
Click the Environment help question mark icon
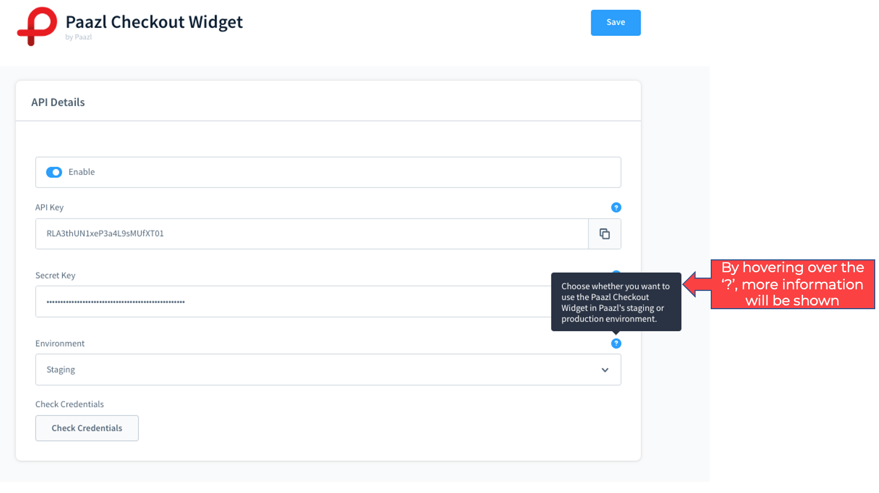tap(616, 343)
